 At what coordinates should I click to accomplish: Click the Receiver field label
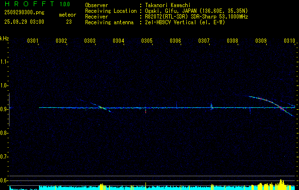coord(96,17)
